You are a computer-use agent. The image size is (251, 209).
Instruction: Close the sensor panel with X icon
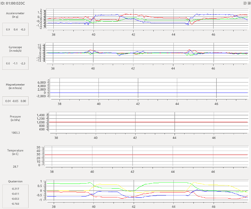(x=249, y=3)
